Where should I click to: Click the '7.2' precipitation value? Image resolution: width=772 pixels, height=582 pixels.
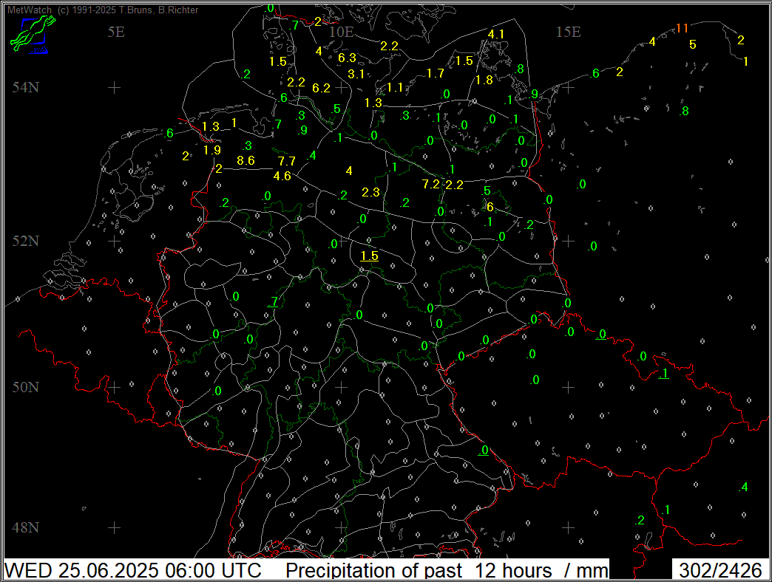click(431, 185)
